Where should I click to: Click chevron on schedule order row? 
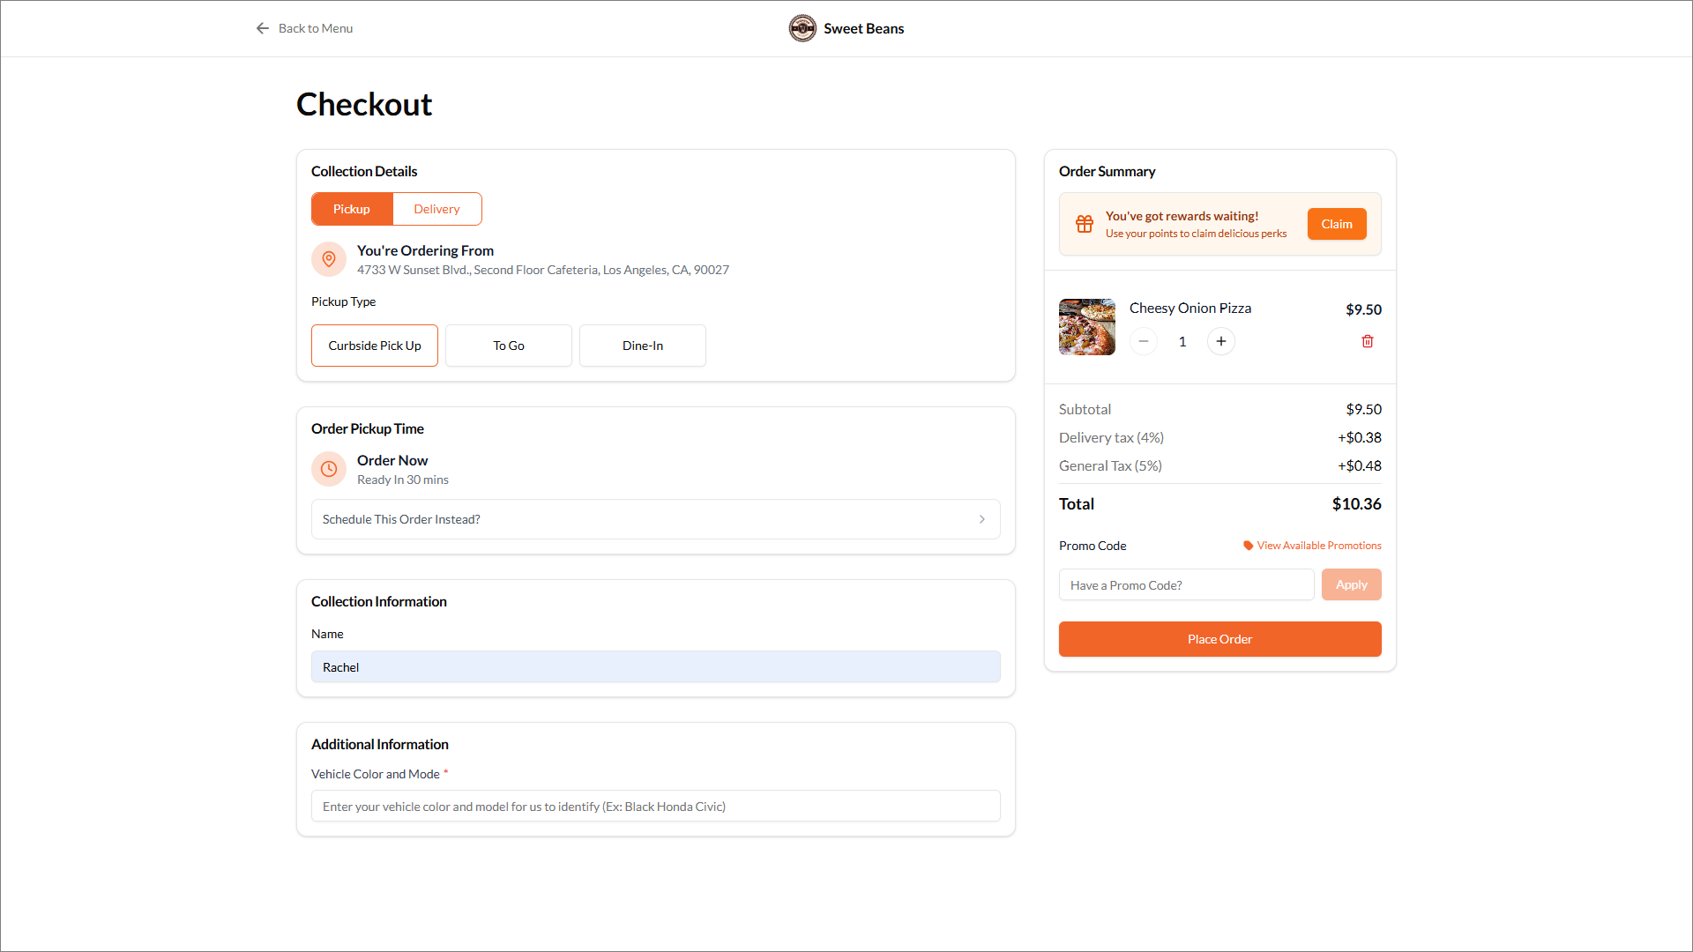(981, 519)
